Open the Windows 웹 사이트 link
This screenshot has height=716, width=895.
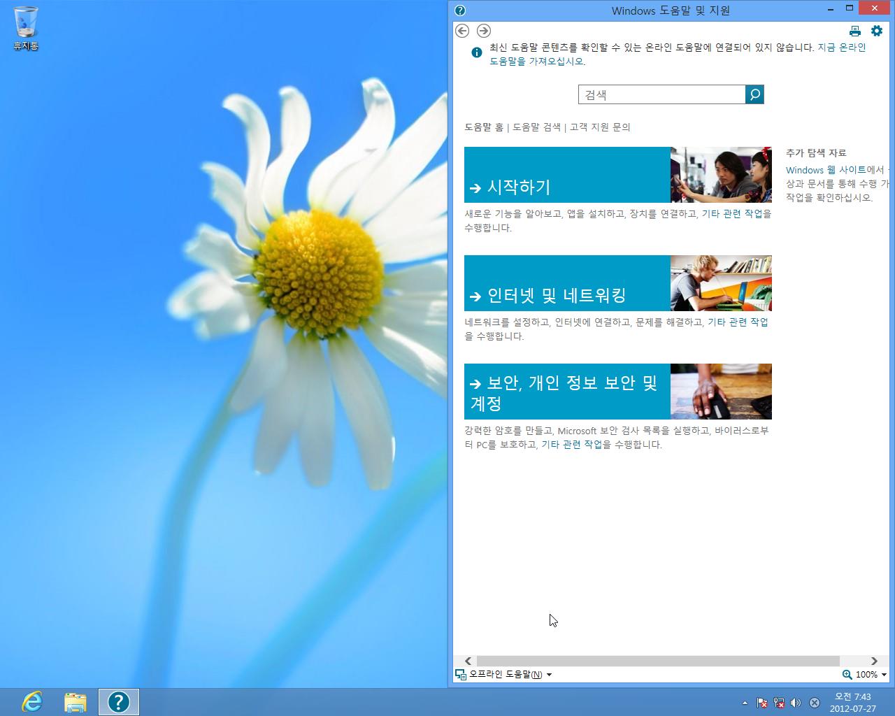click(x=826, y=170)
